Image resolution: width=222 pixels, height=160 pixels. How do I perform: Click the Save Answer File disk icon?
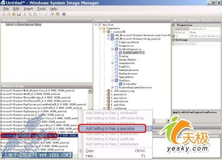pos(19,14)
